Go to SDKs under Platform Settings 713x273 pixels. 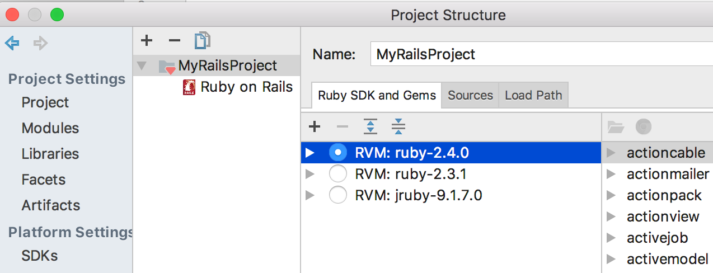point(40,256)
